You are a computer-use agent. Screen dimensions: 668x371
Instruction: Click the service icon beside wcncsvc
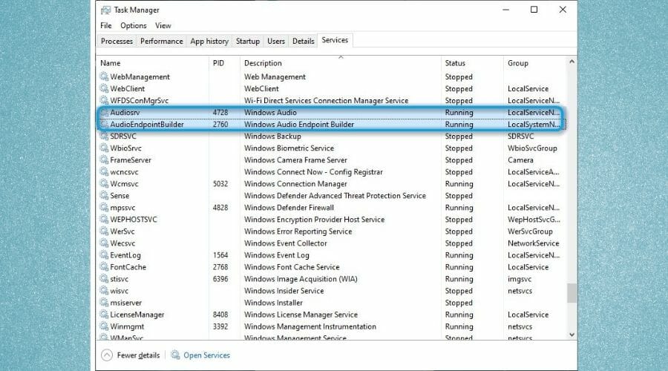point(104,172)
